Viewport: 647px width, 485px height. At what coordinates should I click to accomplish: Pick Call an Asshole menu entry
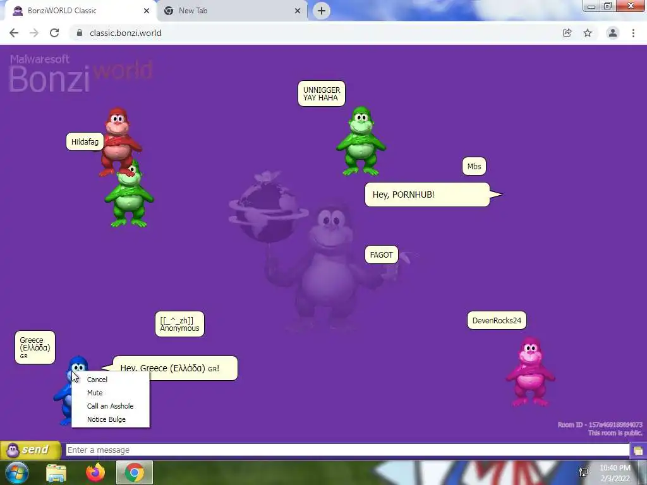110,406
